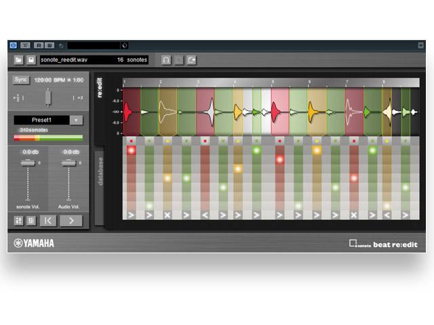Click the forward arrow under slice 11
The image size is (434, 325).
coord(317,215)
